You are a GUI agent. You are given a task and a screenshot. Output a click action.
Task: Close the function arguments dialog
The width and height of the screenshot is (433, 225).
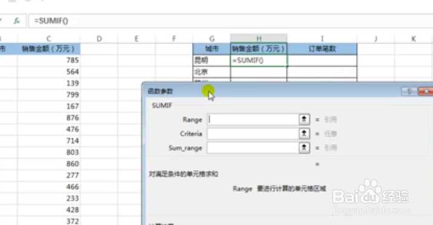(426, 91)
